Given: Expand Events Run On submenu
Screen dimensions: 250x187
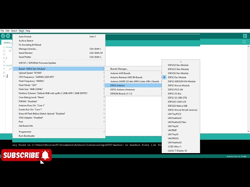Looking at the screenshot, I should [59, 109].
